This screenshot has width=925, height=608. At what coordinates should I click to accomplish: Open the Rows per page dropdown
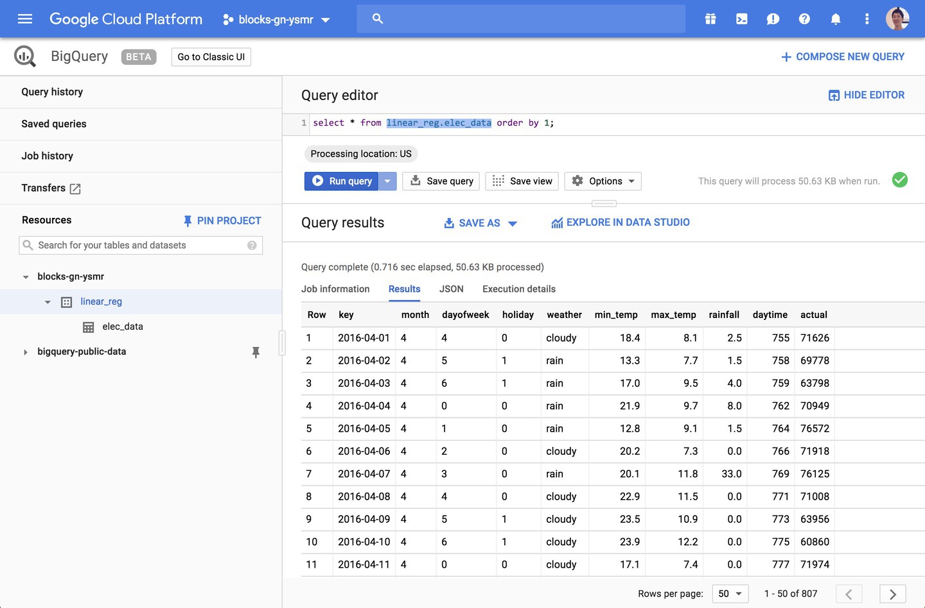coord(730,594)
